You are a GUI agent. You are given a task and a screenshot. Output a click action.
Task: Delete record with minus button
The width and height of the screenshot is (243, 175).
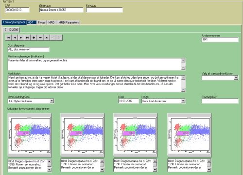click(40, 37)
